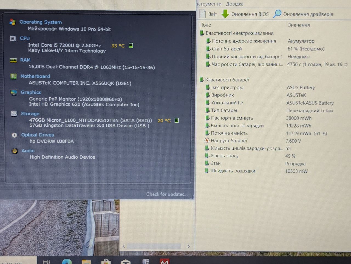
Task: Select the Motherboard section icon
Action: click(13, 76)
